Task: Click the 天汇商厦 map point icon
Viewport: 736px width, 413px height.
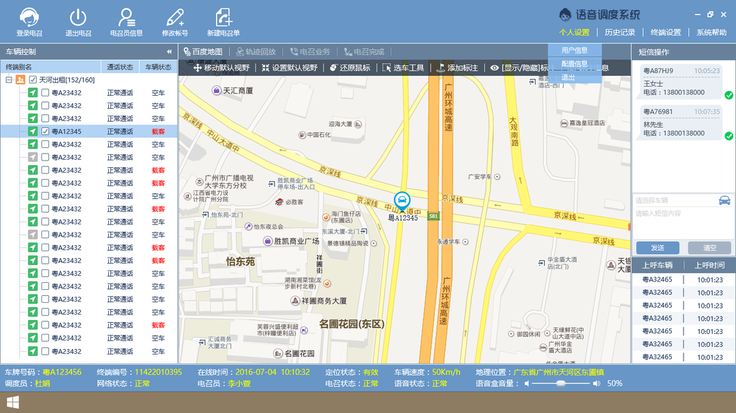Action: point(217,90)
